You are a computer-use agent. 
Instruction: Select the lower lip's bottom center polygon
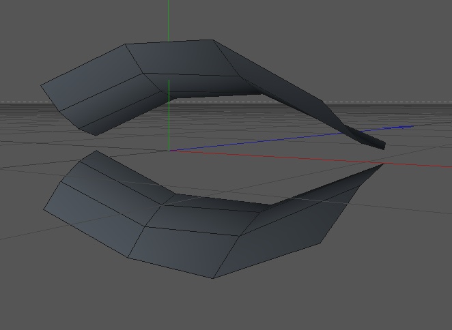click(x=183, y=250)
